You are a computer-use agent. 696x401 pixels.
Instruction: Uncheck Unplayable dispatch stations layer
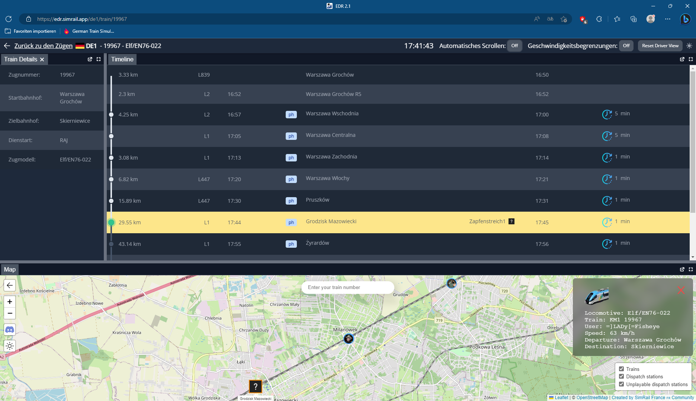pyautogui.click(x=622, y=384)
